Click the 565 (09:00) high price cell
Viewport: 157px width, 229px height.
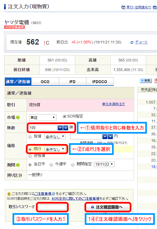[x=128, y=60]
